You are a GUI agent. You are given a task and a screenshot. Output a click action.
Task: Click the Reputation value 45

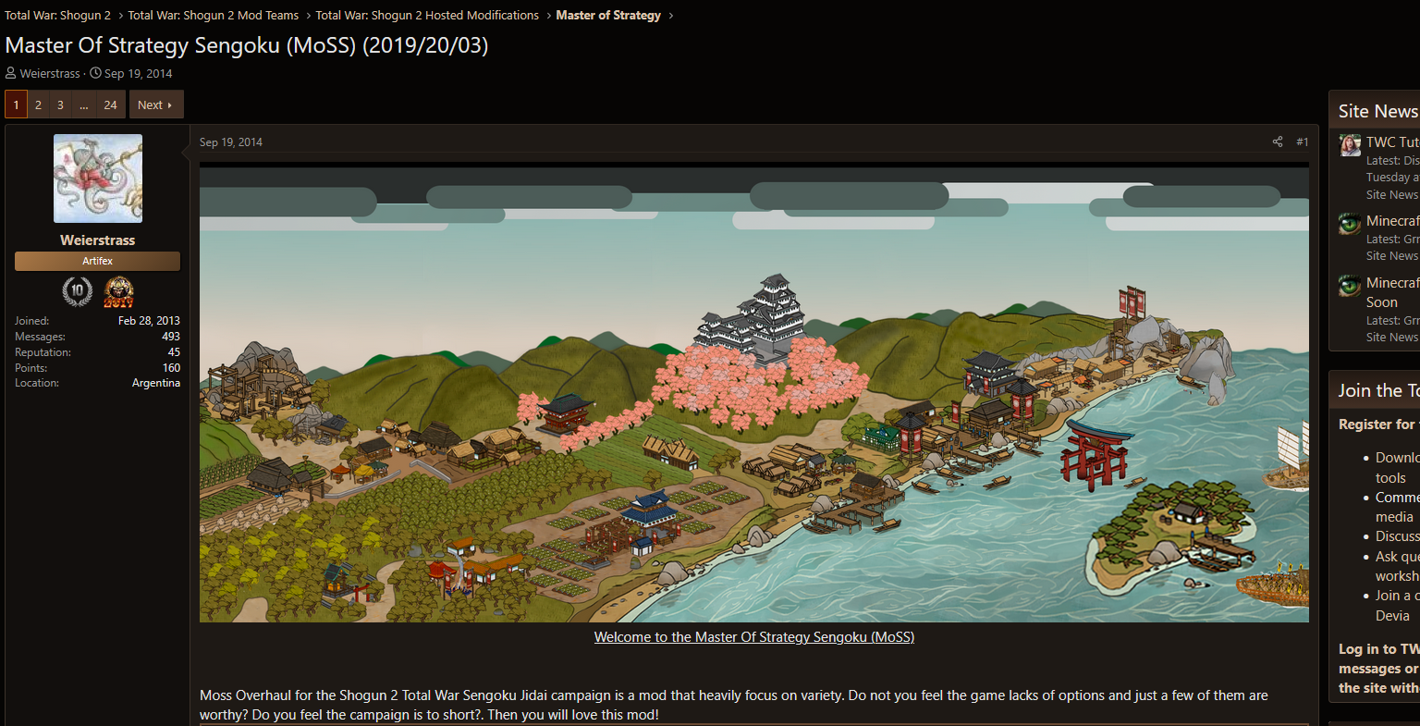pos(174,352)
